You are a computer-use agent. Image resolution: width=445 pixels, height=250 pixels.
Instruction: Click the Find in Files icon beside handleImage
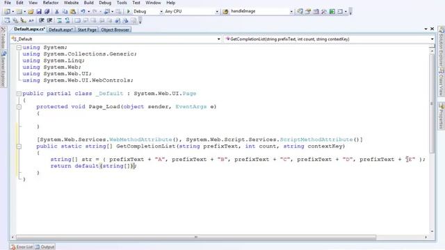coord(225,12)
